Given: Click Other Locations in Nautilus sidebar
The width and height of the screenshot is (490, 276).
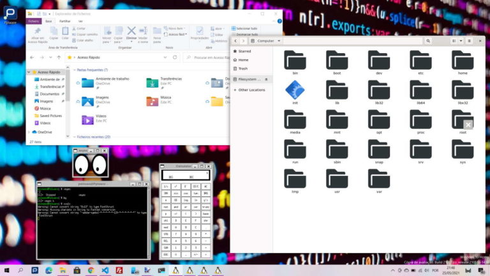Looking at the screenshot, I should pyautogui.click(x=251, y=89).
